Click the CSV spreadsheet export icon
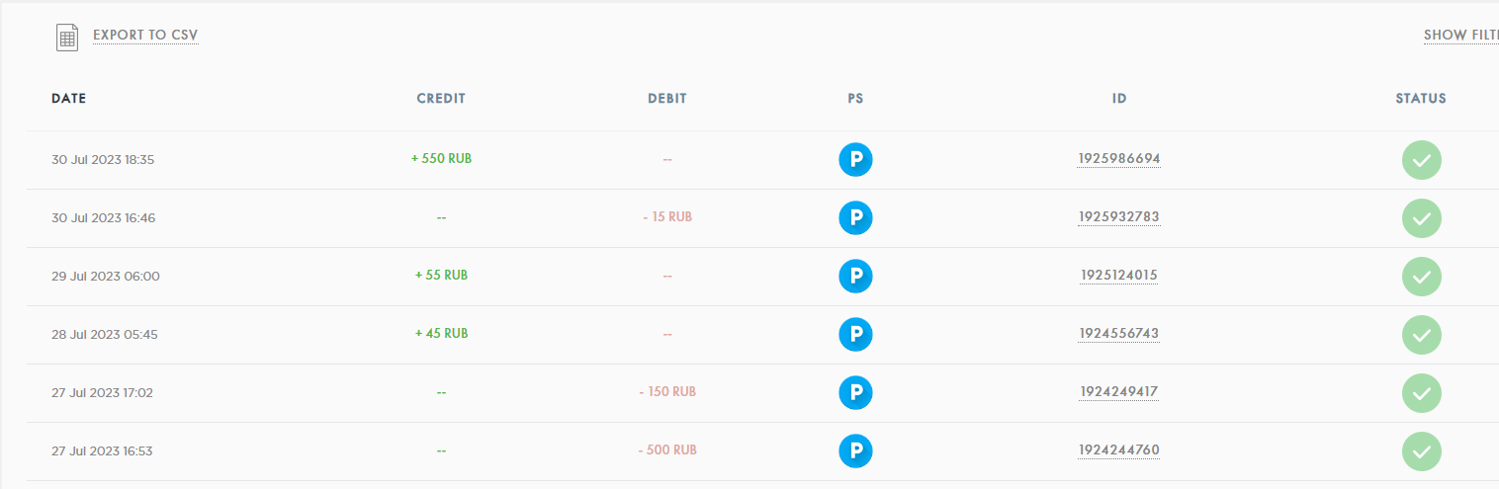The height and width of the screenshot is (489, 1499). pyautogui.click(x=66, y=37)
